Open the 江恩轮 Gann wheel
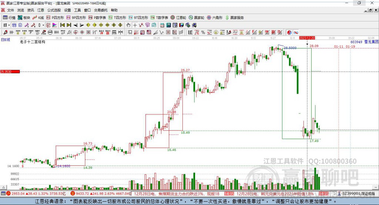 [178, 18]
